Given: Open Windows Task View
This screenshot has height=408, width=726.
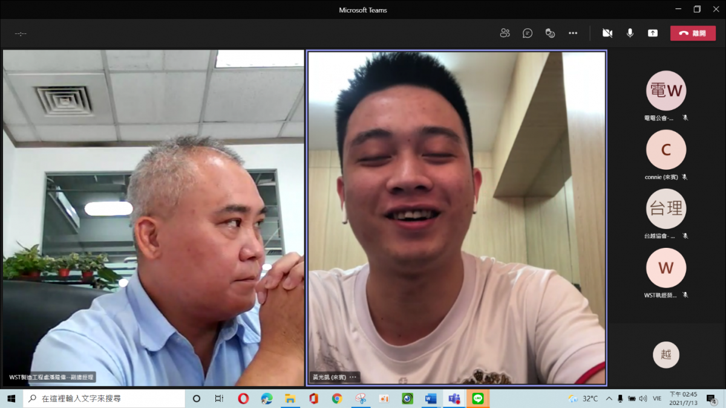Looking at the screenshot, I should pyautogui.click(x=220, y=399).
